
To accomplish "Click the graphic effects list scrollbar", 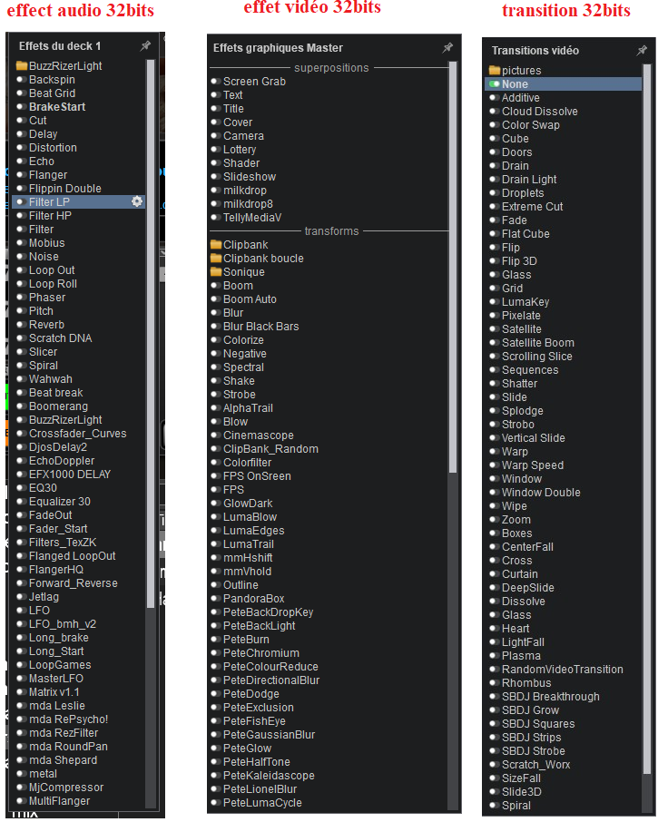I will [453, 267].
